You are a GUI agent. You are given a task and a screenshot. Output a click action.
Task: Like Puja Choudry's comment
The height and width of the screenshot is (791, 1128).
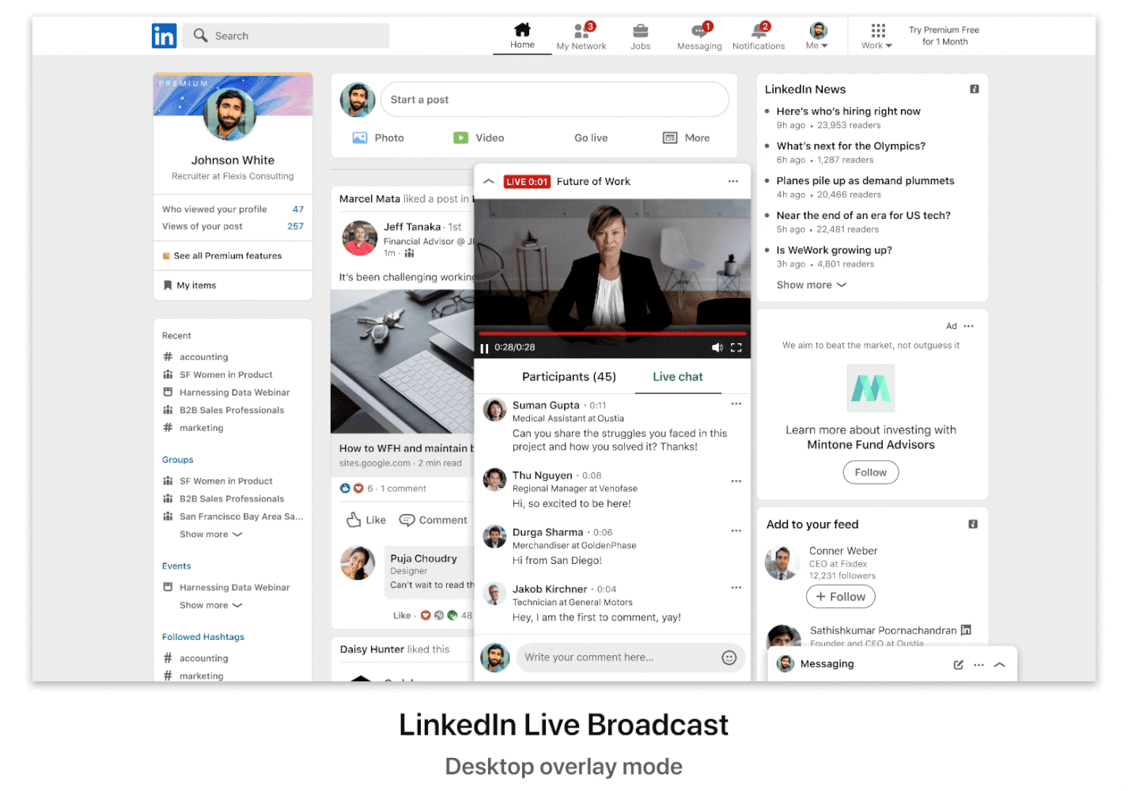[x=402, y=615]
